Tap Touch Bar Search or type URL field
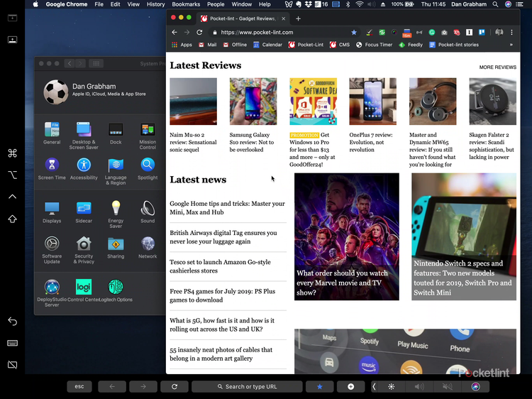This screenshot has width=532, height=399. [x=247, y=386]
